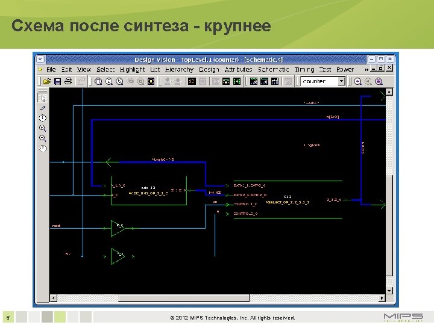Open the Power menu
The width and height of the screenshot is (434, 325).
coord(345,69)
